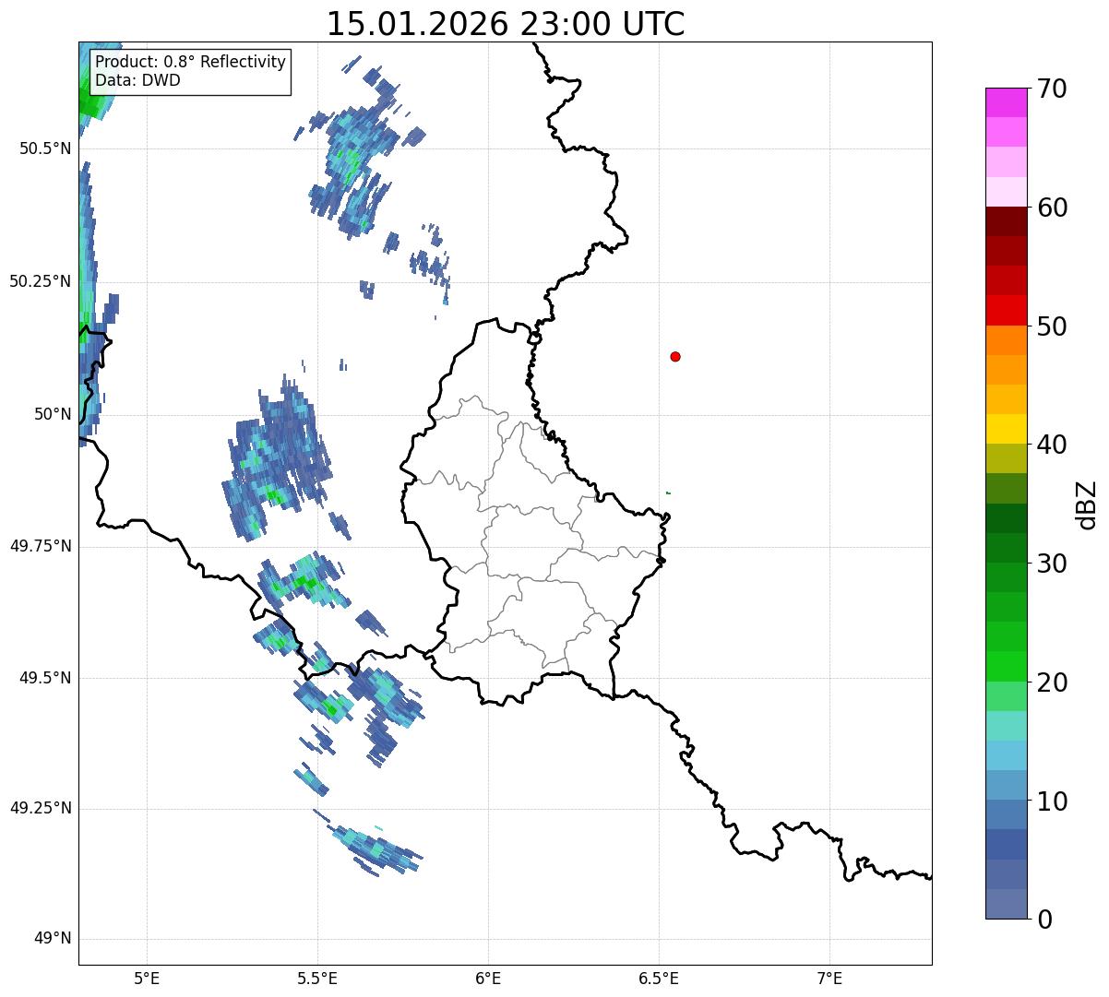Click the grey-blue swatch at colorbar bottom
Viewport: 1109px width, 997px height.
point(1007,904)
